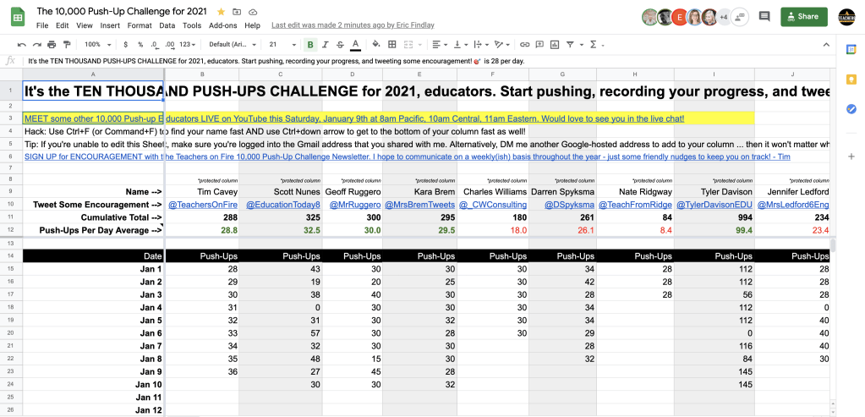Open the font family dropdown
This screenshot has height=417, width=865.
click(233, 44)
